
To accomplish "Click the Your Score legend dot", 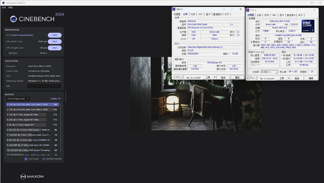I will point(26,159).
